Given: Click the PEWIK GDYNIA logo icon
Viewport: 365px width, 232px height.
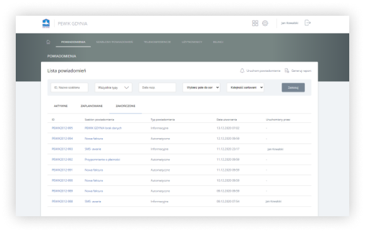Looking at the screenshot, I should (x=46, y=23).
